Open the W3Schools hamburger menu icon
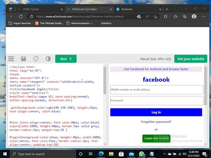 pyautogui.click(x=11, y=59)
